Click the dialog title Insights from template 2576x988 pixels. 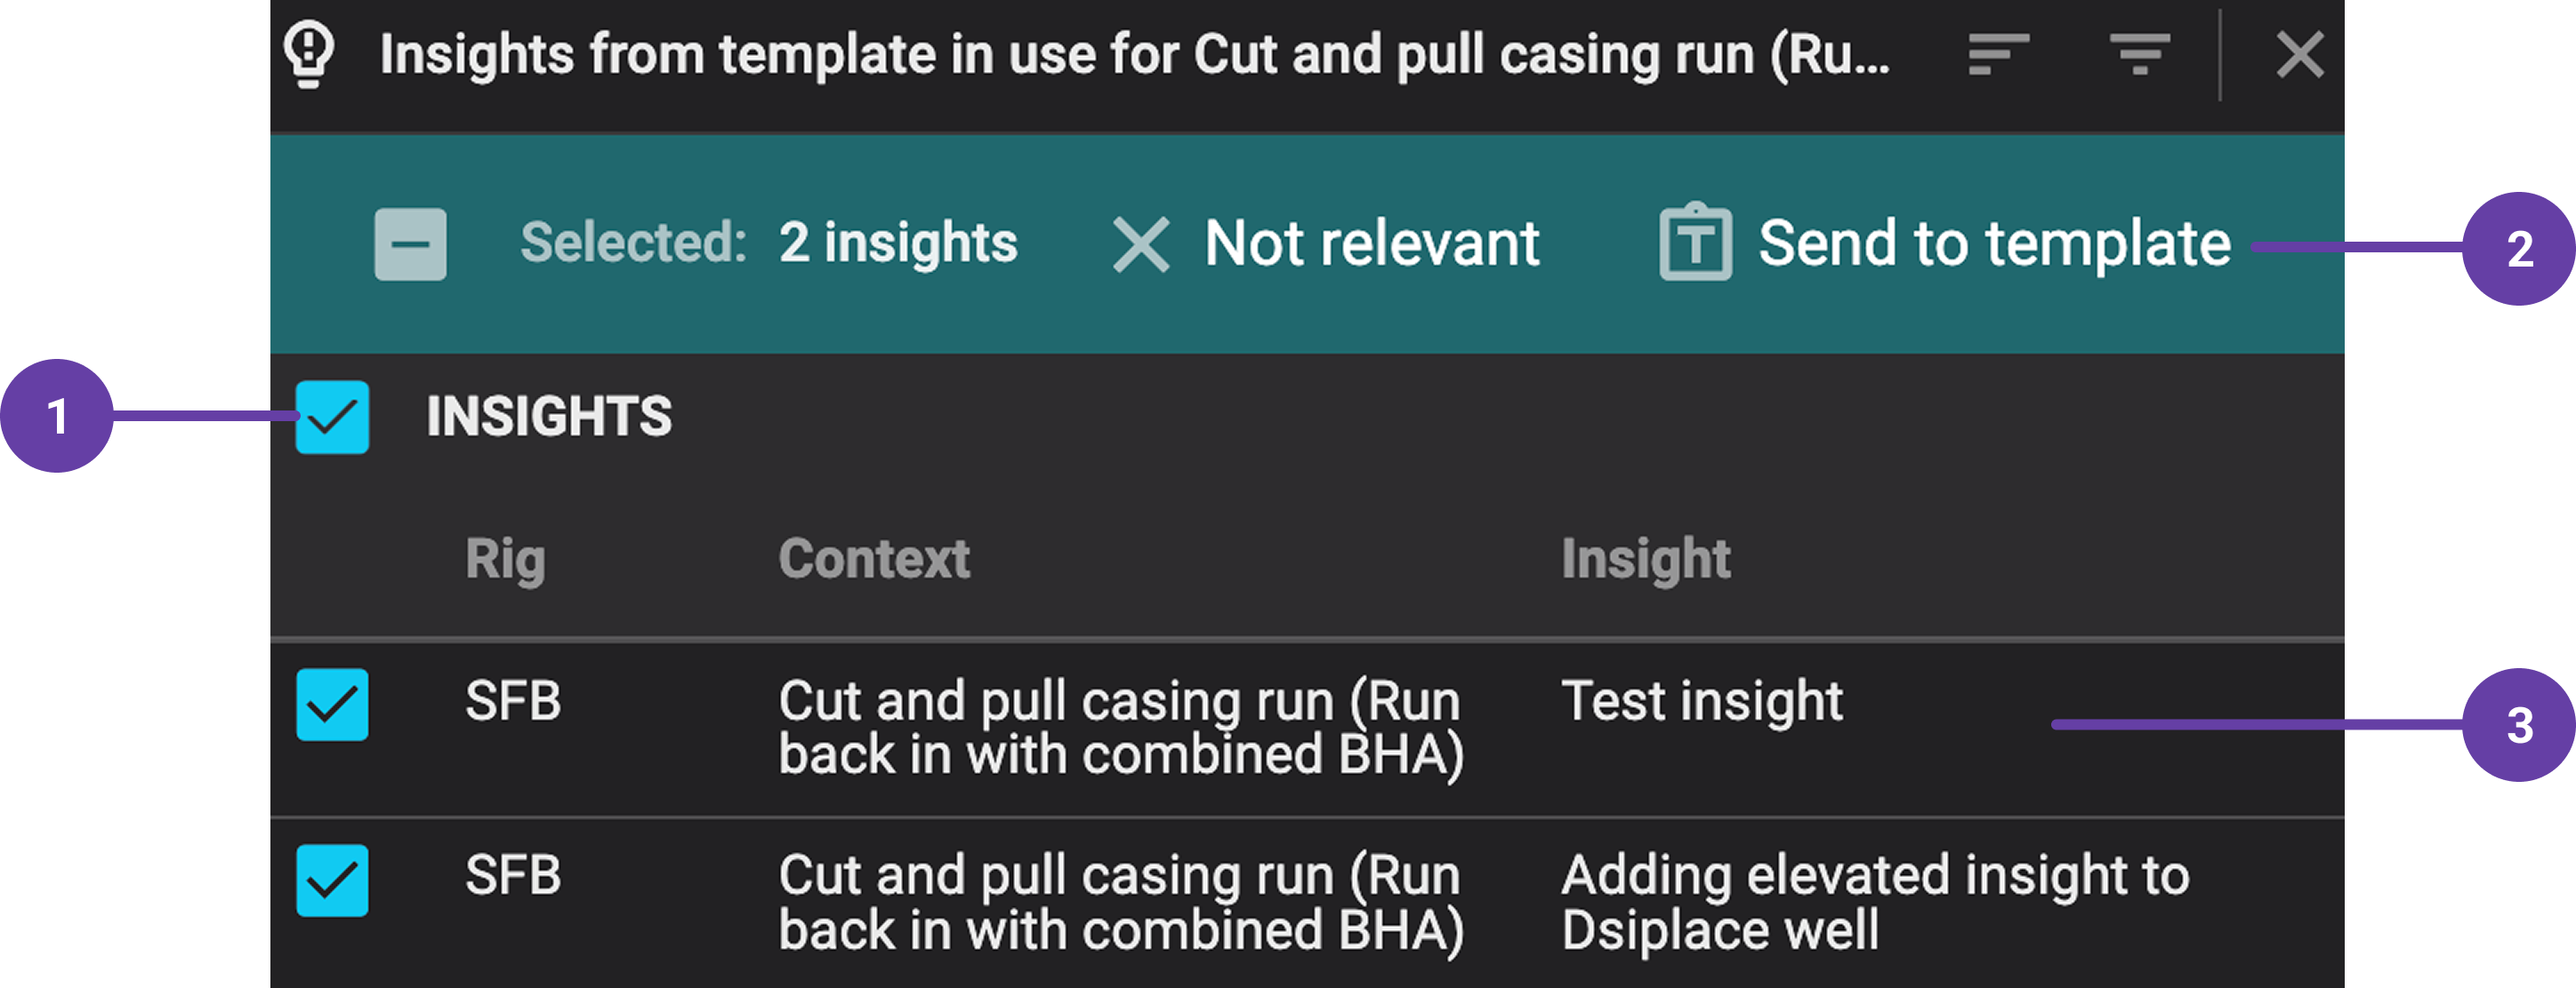[x=1130, y=55]
